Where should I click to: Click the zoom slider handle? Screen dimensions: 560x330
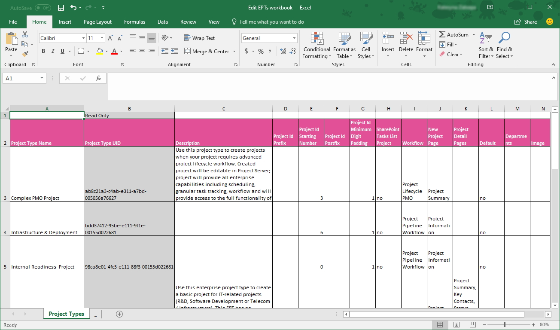tap(505, 324)
